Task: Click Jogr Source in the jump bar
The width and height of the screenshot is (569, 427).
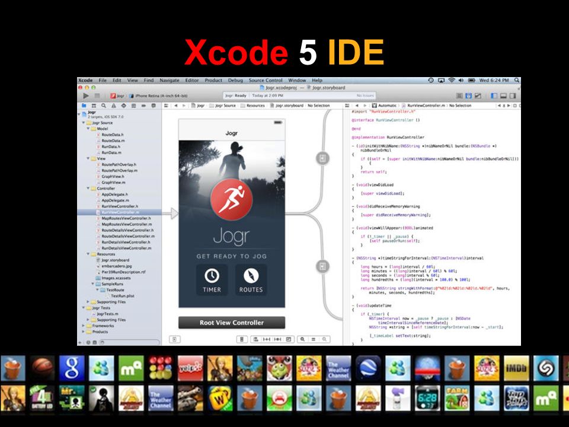Action: point(222,106)
